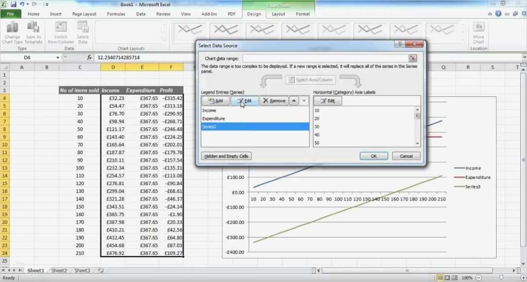Click cell containing £476.92

tap(113, 253)
